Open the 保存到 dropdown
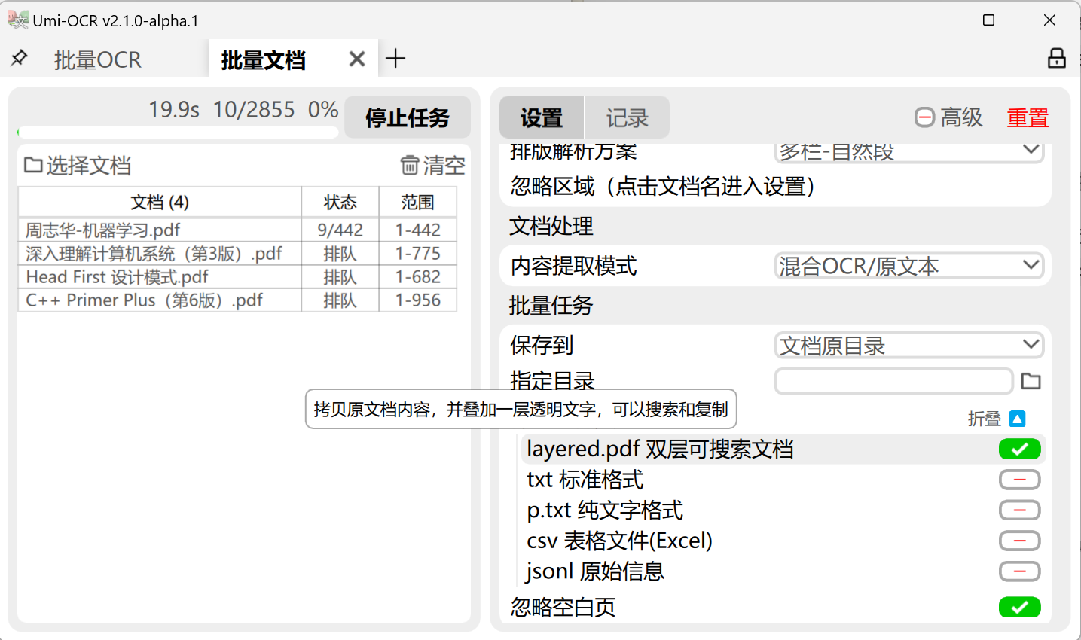1081x640 pixels. pos(908,344)
